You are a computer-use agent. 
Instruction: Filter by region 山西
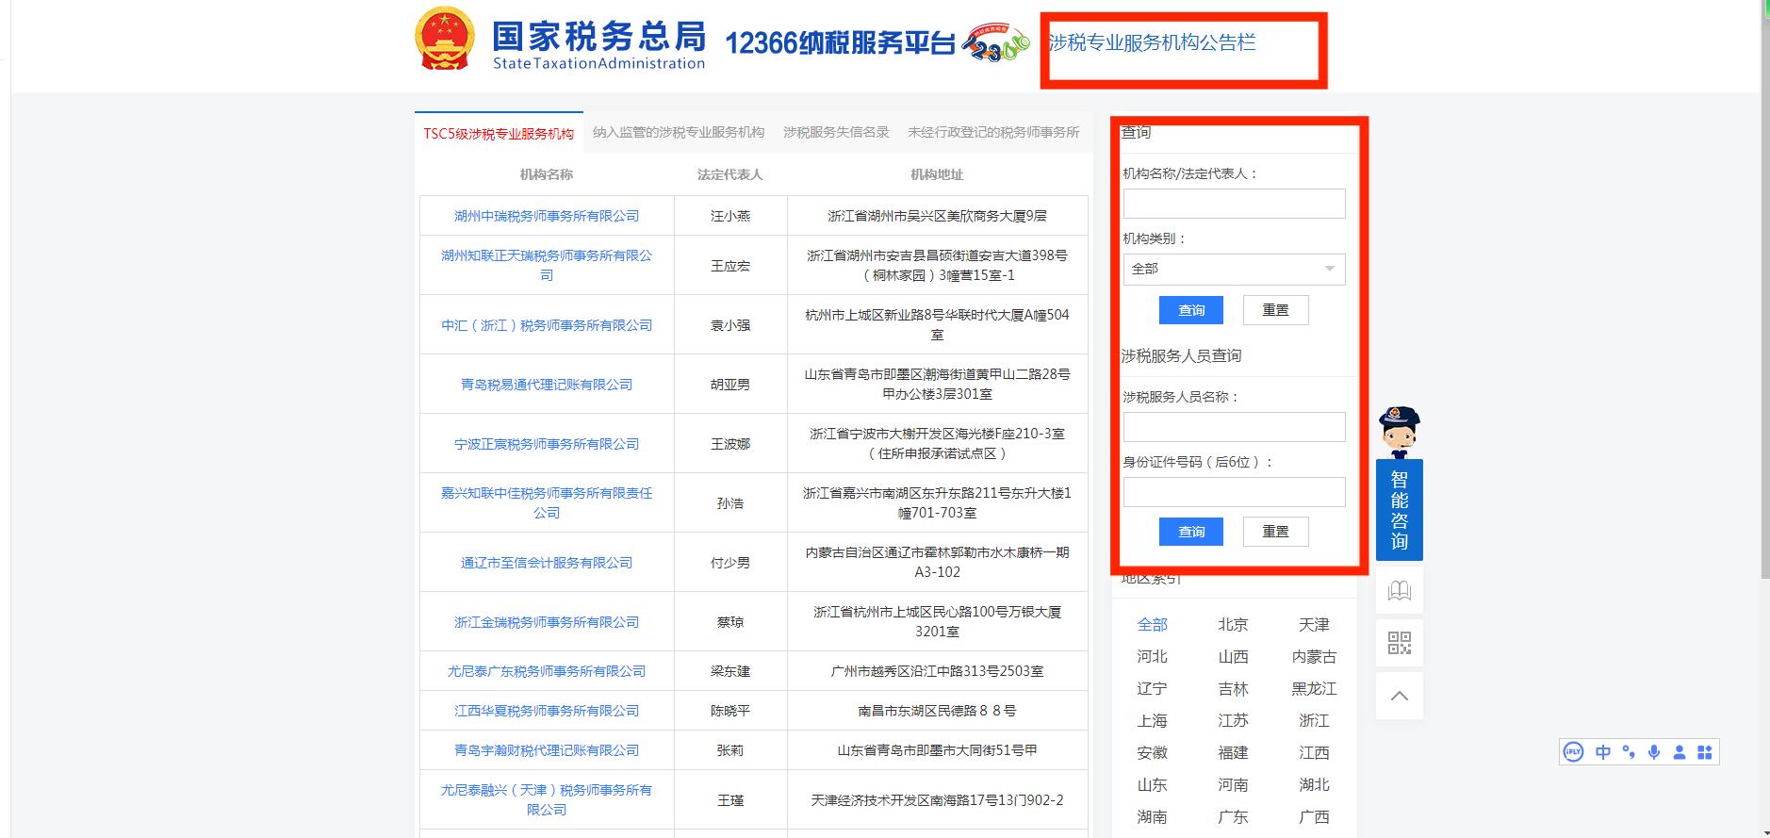click(1233, 657)
